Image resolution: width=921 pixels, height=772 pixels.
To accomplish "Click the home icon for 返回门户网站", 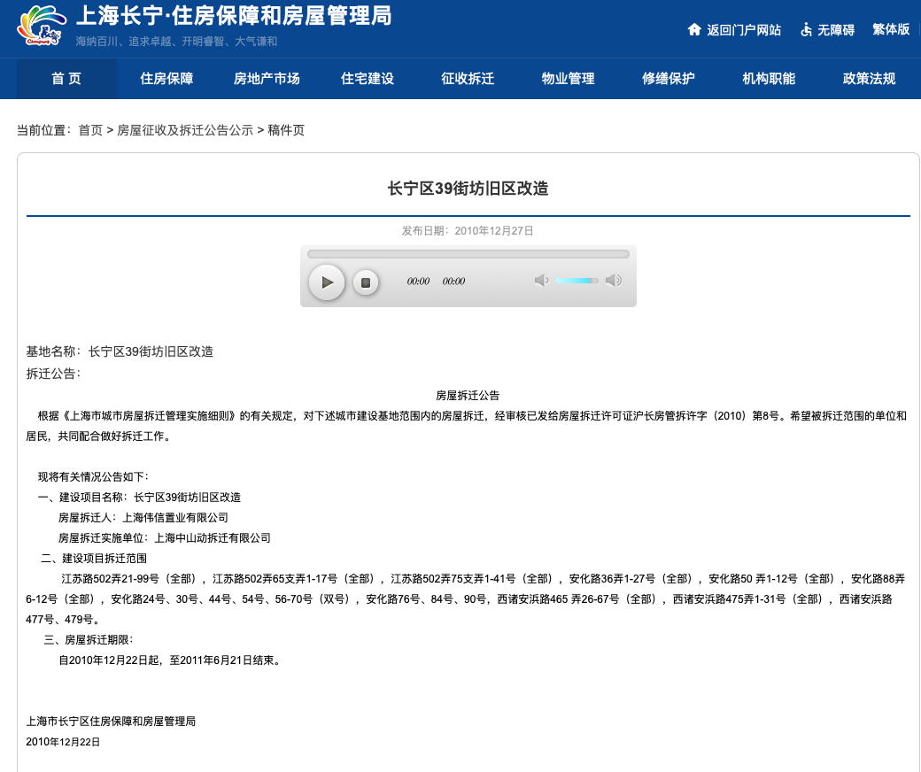I will click(x=694, y=29).
